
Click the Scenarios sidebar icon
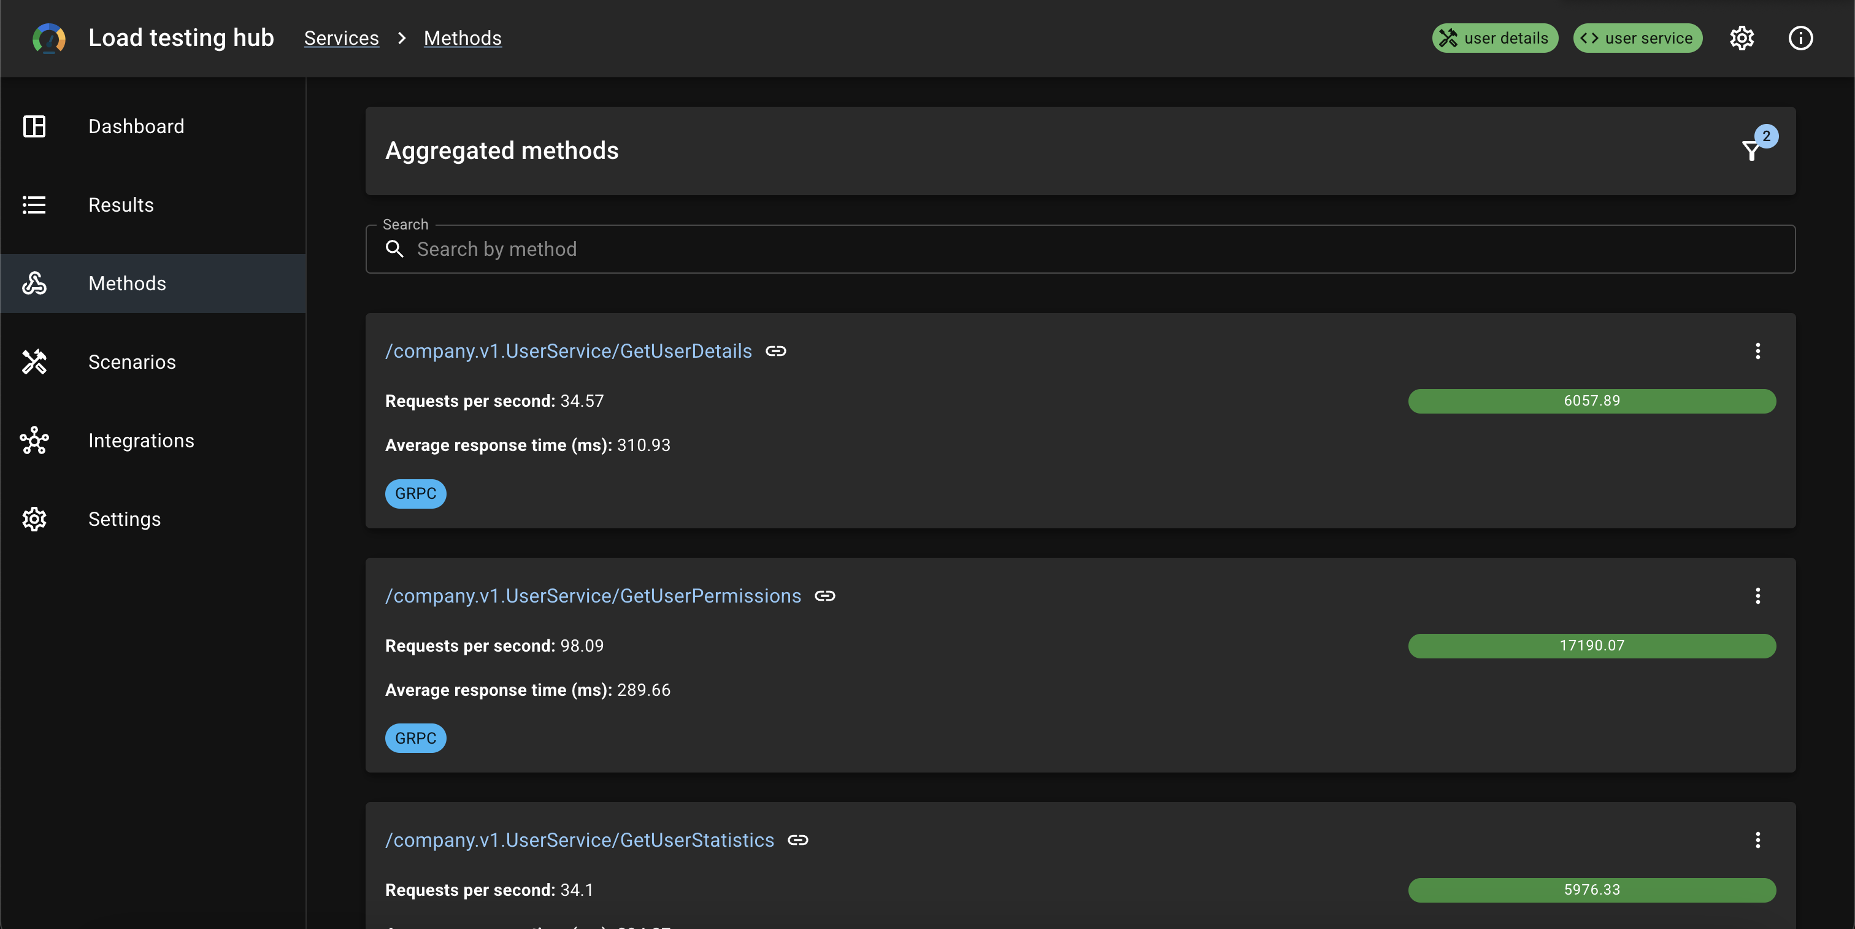pyautogui.click(x=34, y=361)
